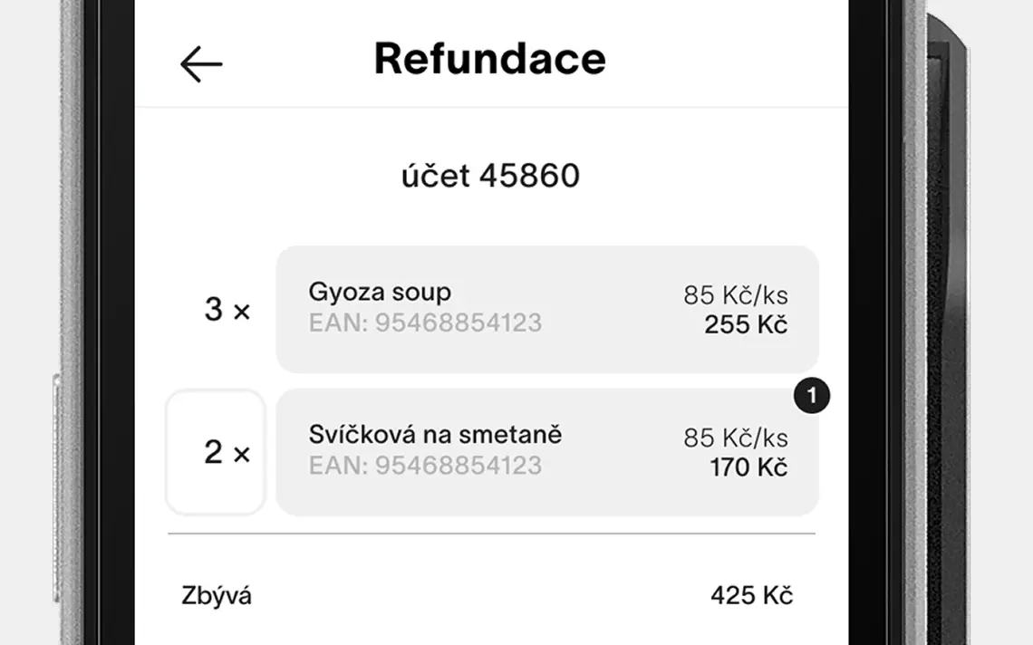Click the 425 Kč remaining amount

pos(751,595)
